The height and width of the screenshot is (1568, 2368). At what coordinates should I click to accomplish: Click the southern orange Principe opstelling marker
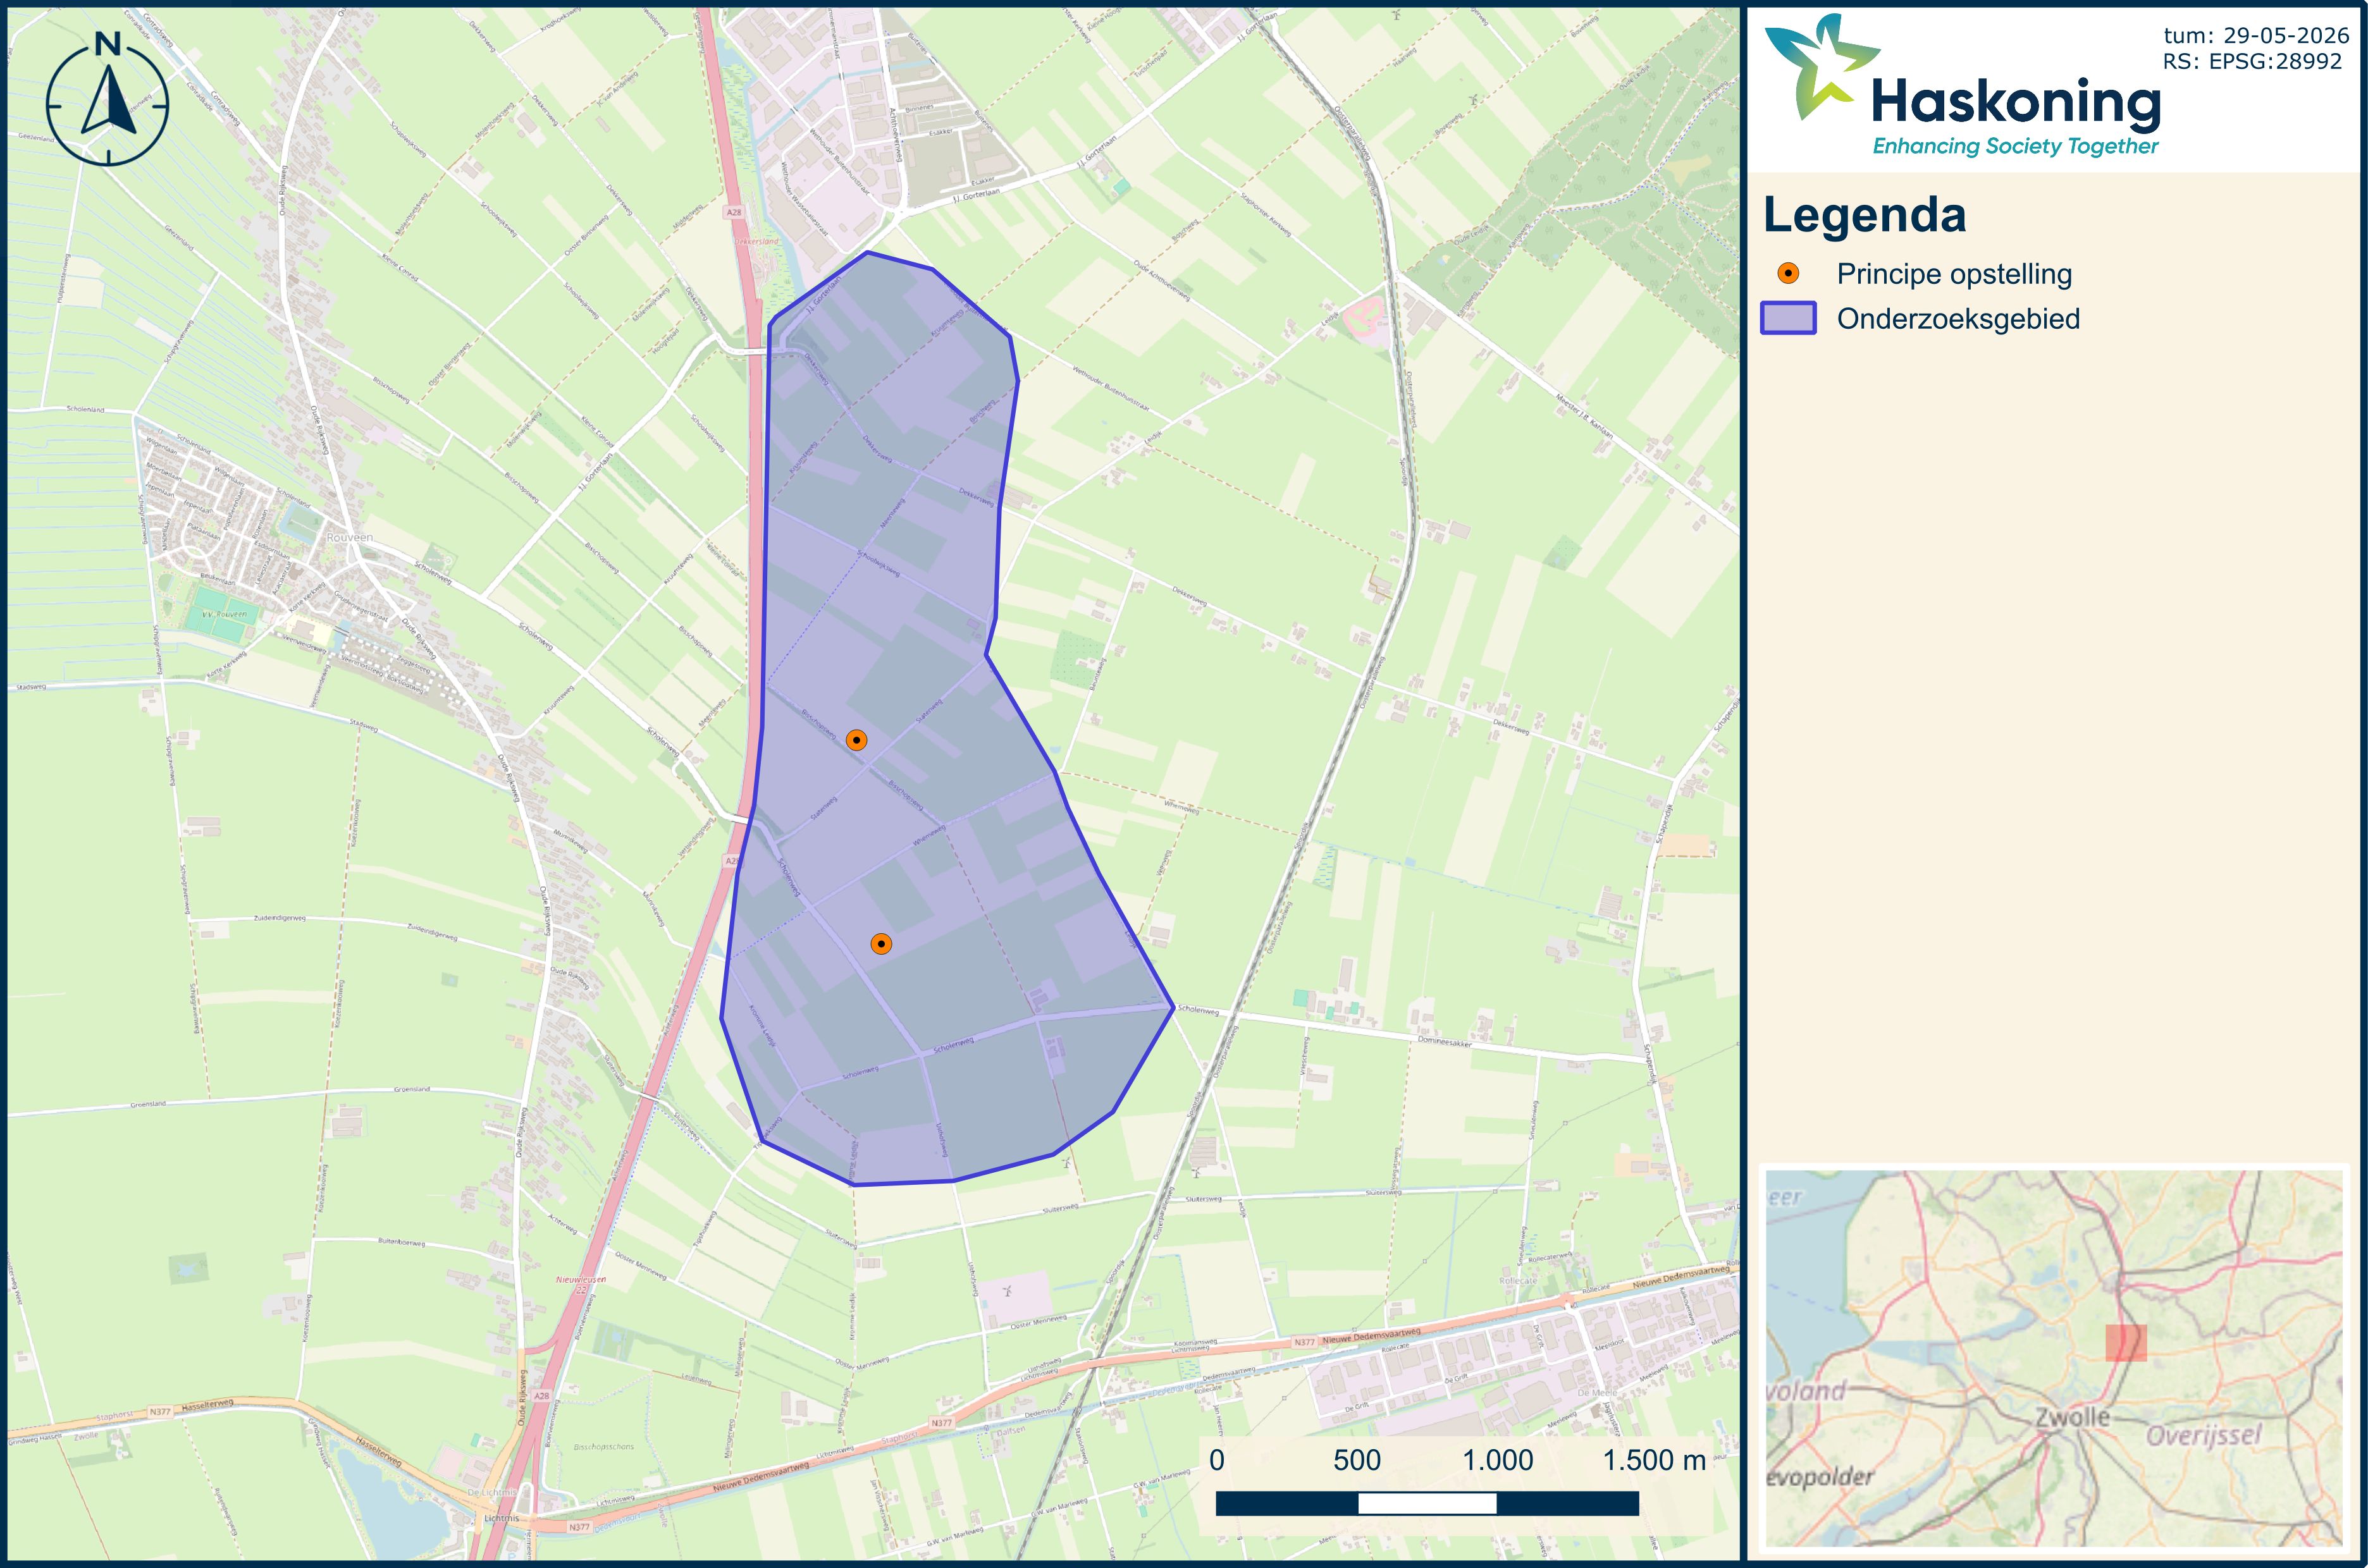(880, 944)
